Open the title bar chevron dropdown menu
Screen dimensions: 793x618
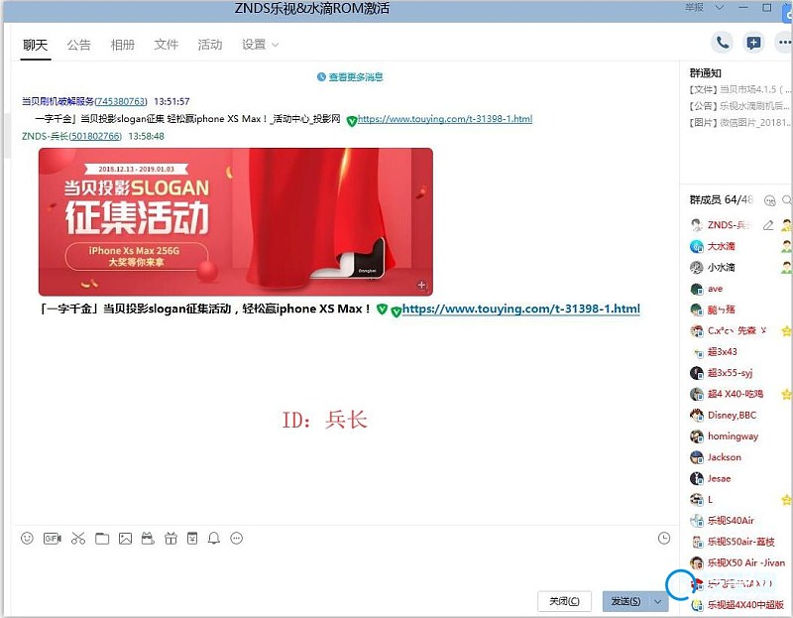pyautogui.click(x=720, y=8)
